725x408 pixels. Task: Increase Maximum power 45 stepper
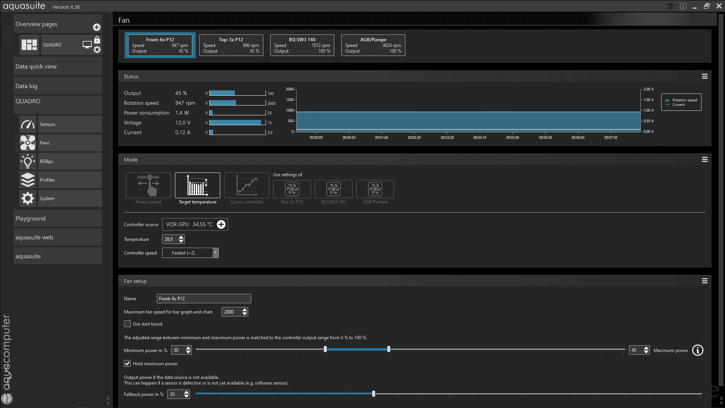[646, 348]
